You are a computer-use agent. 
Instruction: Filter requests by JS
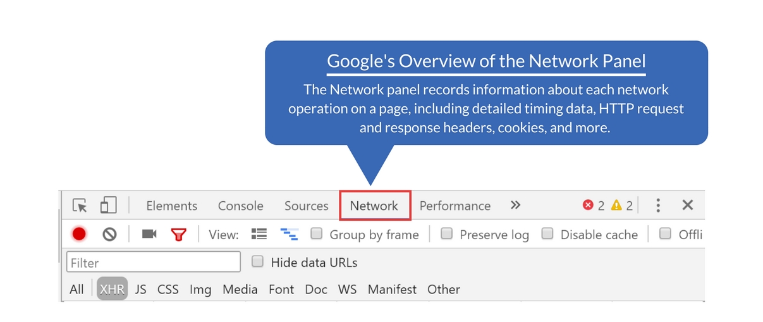[x=140, y=289]
